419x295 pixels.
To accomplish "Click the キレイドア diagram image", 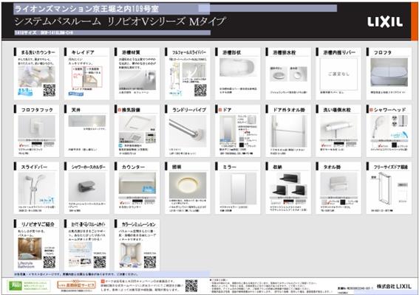I will click(87, 77).
